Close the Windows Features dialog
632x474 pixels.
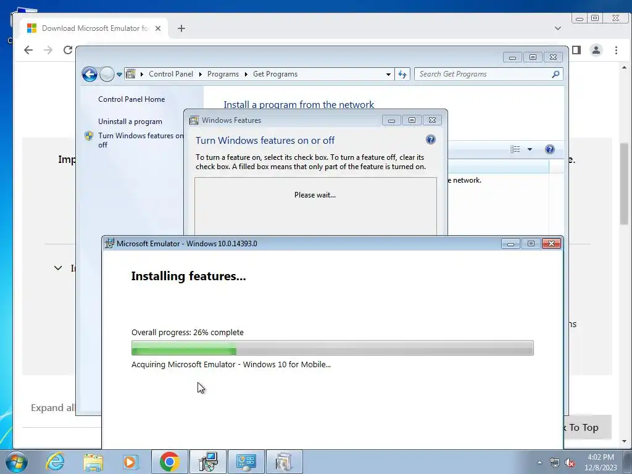pyautogui.click(x=432, y=120)
